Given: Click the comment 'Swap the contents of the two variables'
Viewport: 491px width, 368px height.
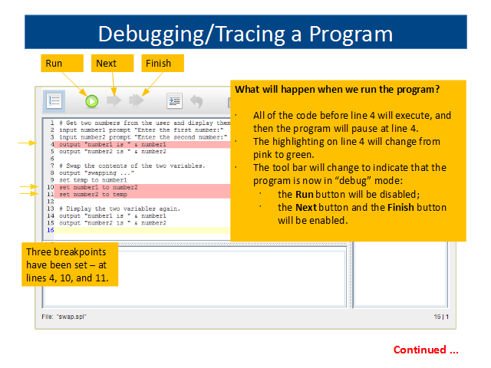Looking at the screenshot, I should click(132, 166).
